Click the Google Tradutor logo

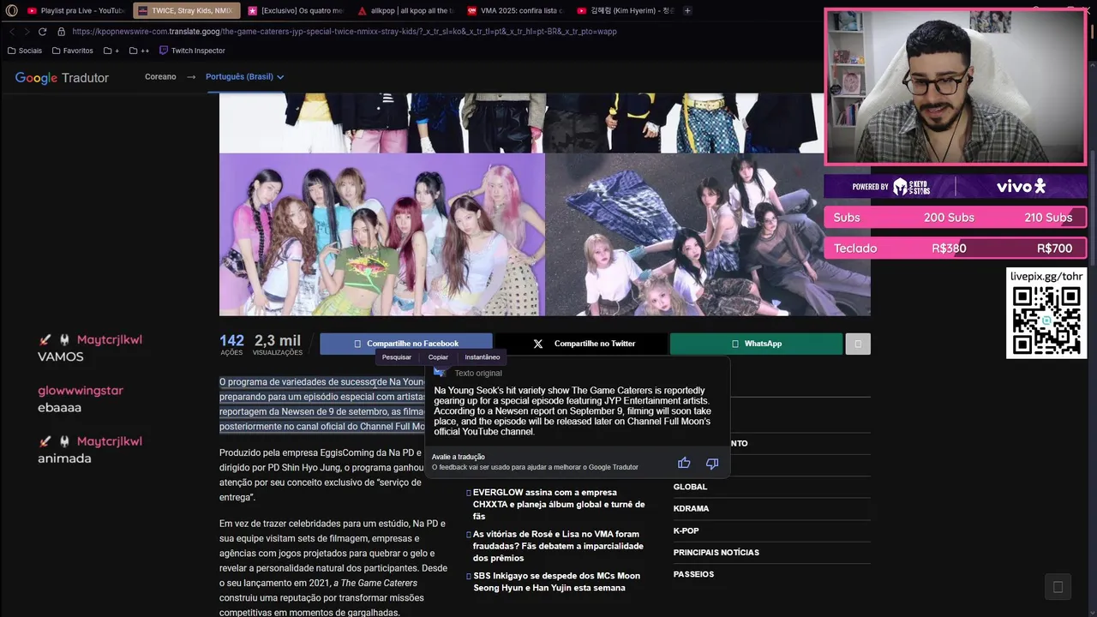click(x=62, y=78)
